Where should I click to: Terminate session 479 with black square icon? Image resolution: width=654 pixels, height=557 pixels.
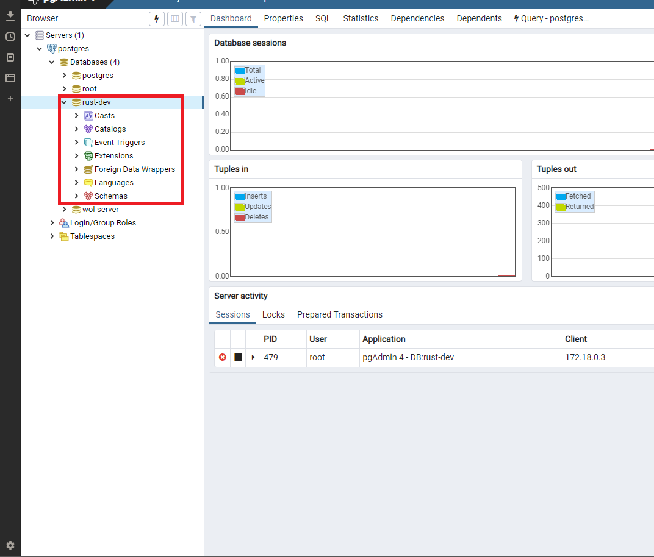tap(238, 357)
